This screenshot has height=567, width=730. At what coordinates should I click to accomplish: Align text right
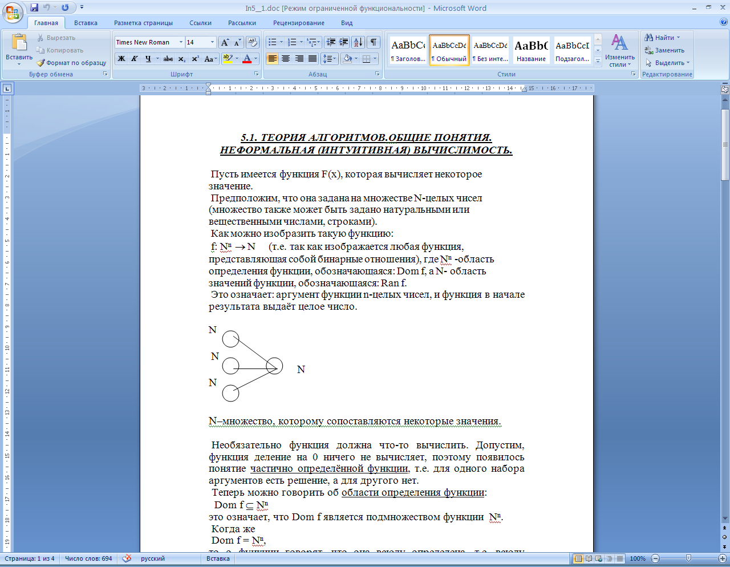click(x=299, y=59)
